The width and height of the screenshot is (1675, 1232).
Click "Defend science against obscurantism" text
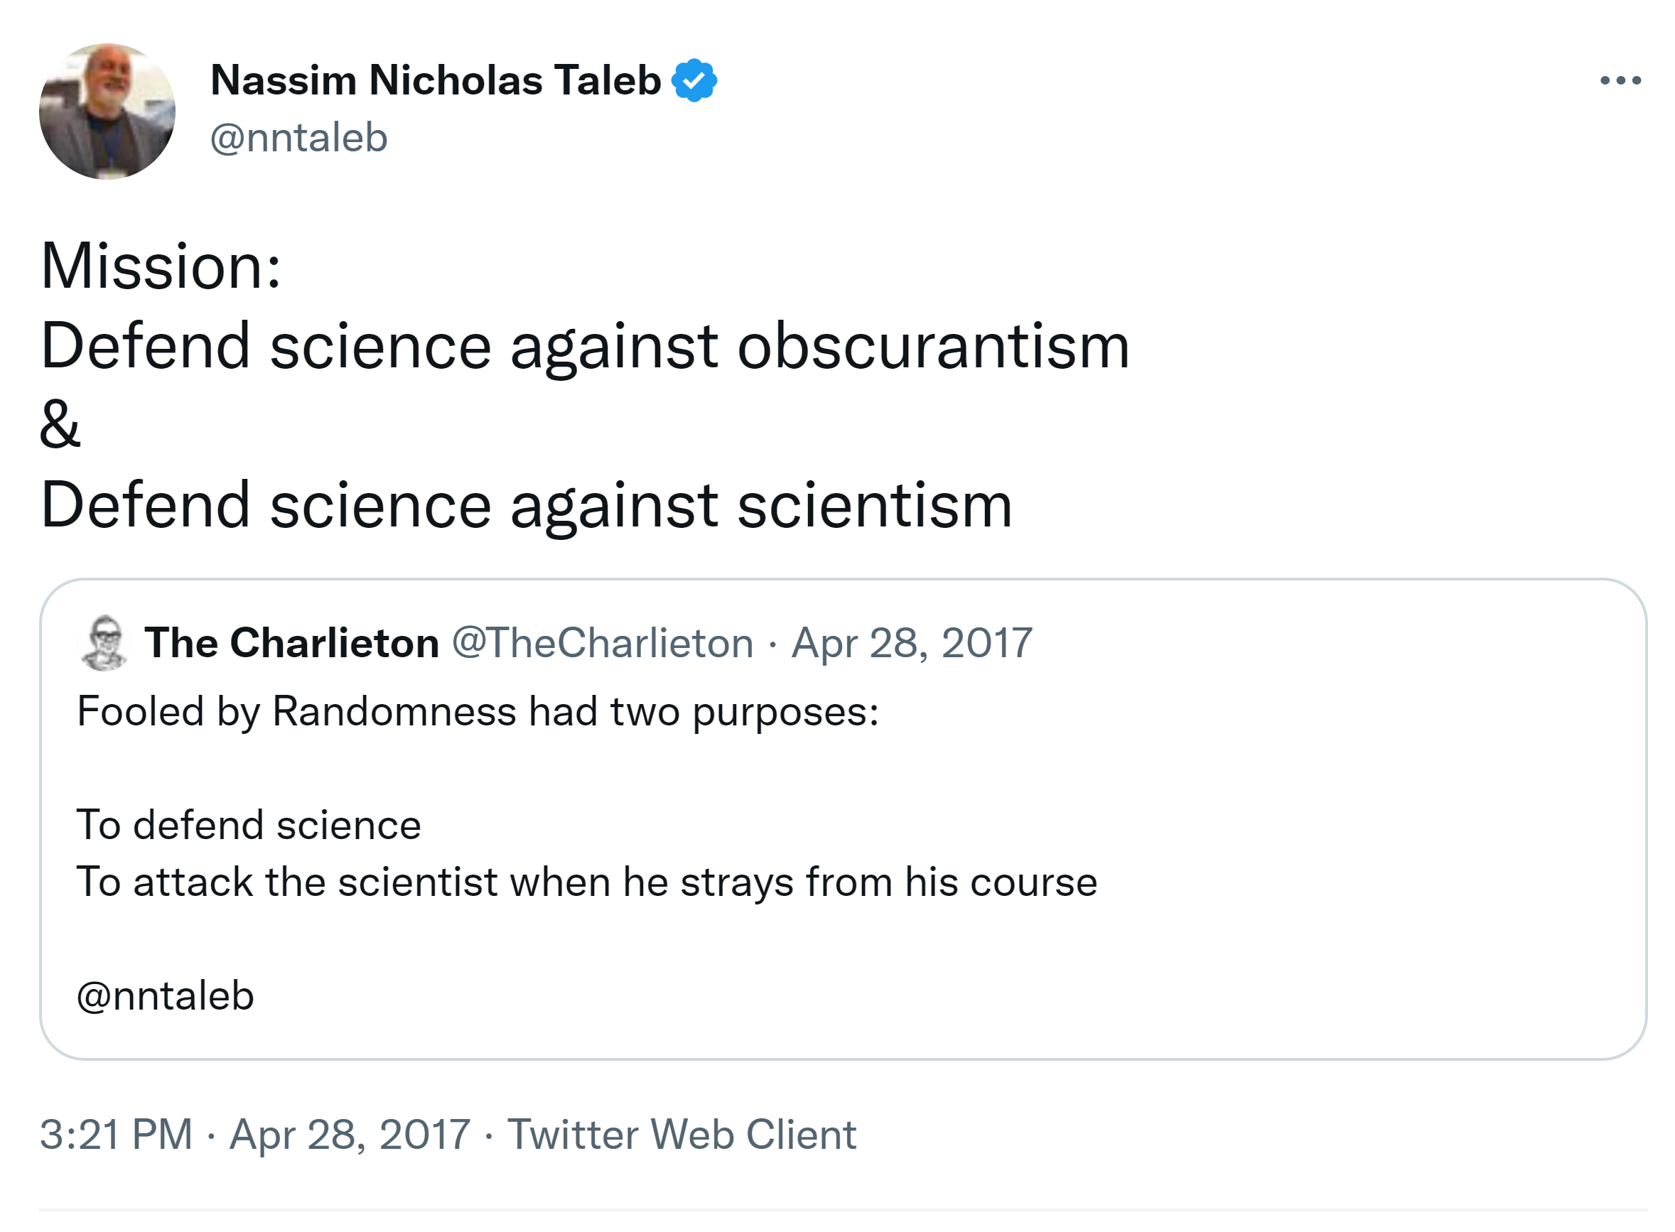pyautogui.click(x=585, y=347)
